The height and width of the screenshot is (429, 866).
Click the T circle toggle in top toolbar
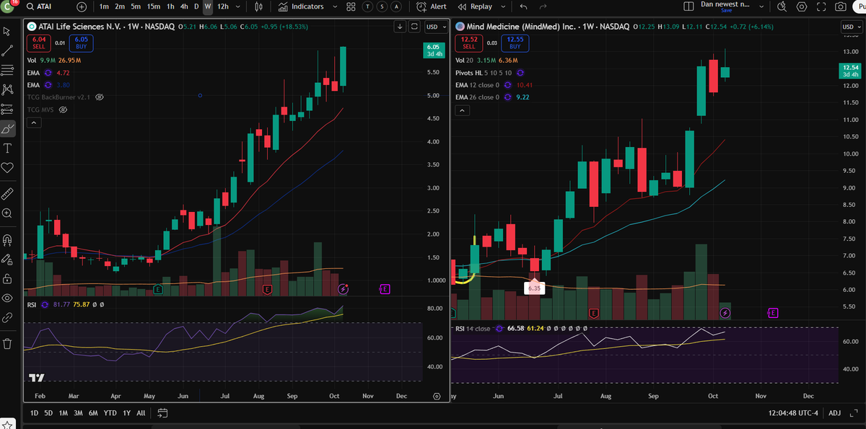(x=368, y=6)
